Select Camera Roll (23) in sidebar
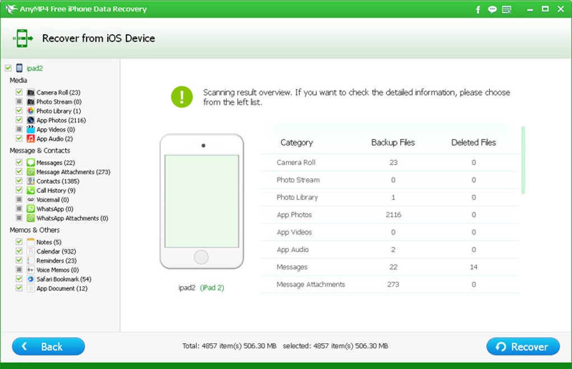This screenshot has height=369, width=572. (x=58, y=92)
